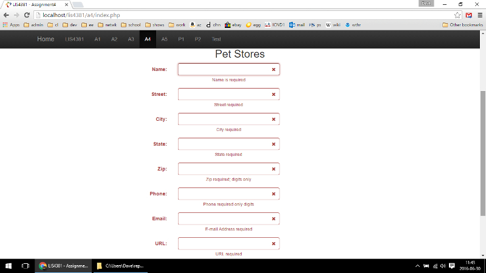
Task: Open the File Explorer taskbar window
Action: click(x=120, y=266)
